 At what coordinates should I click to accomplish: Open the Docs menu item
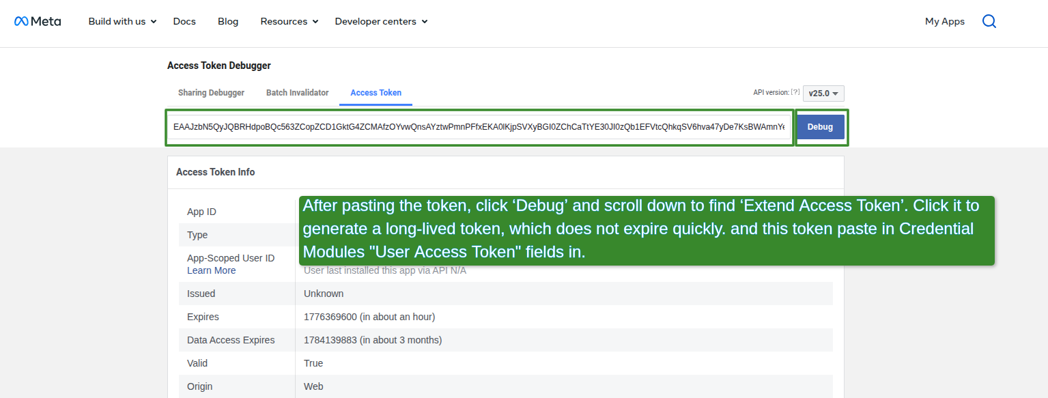(x=184, y=21)
